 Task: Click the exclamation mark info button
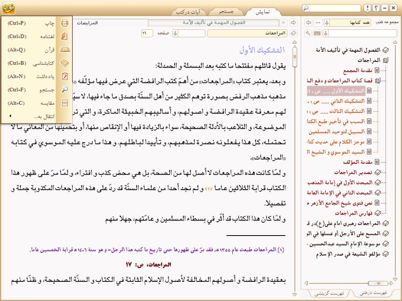pyautogui.click(x=367, y=8)
